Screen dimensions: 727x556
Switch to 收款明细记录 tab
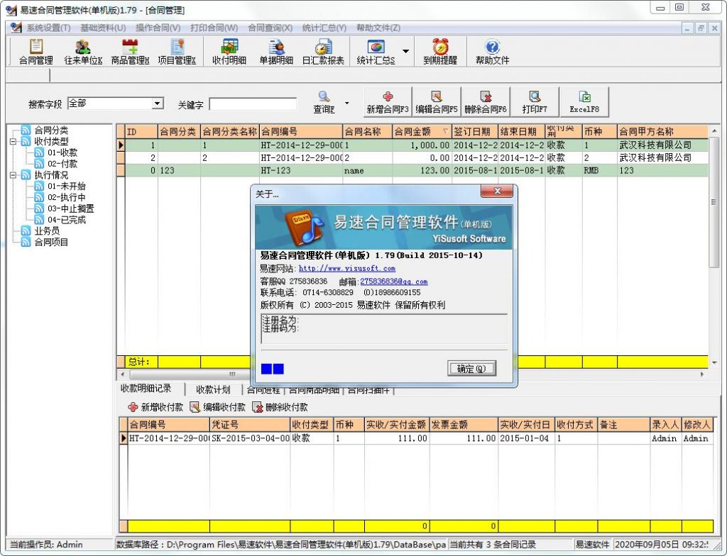point(146,389)
